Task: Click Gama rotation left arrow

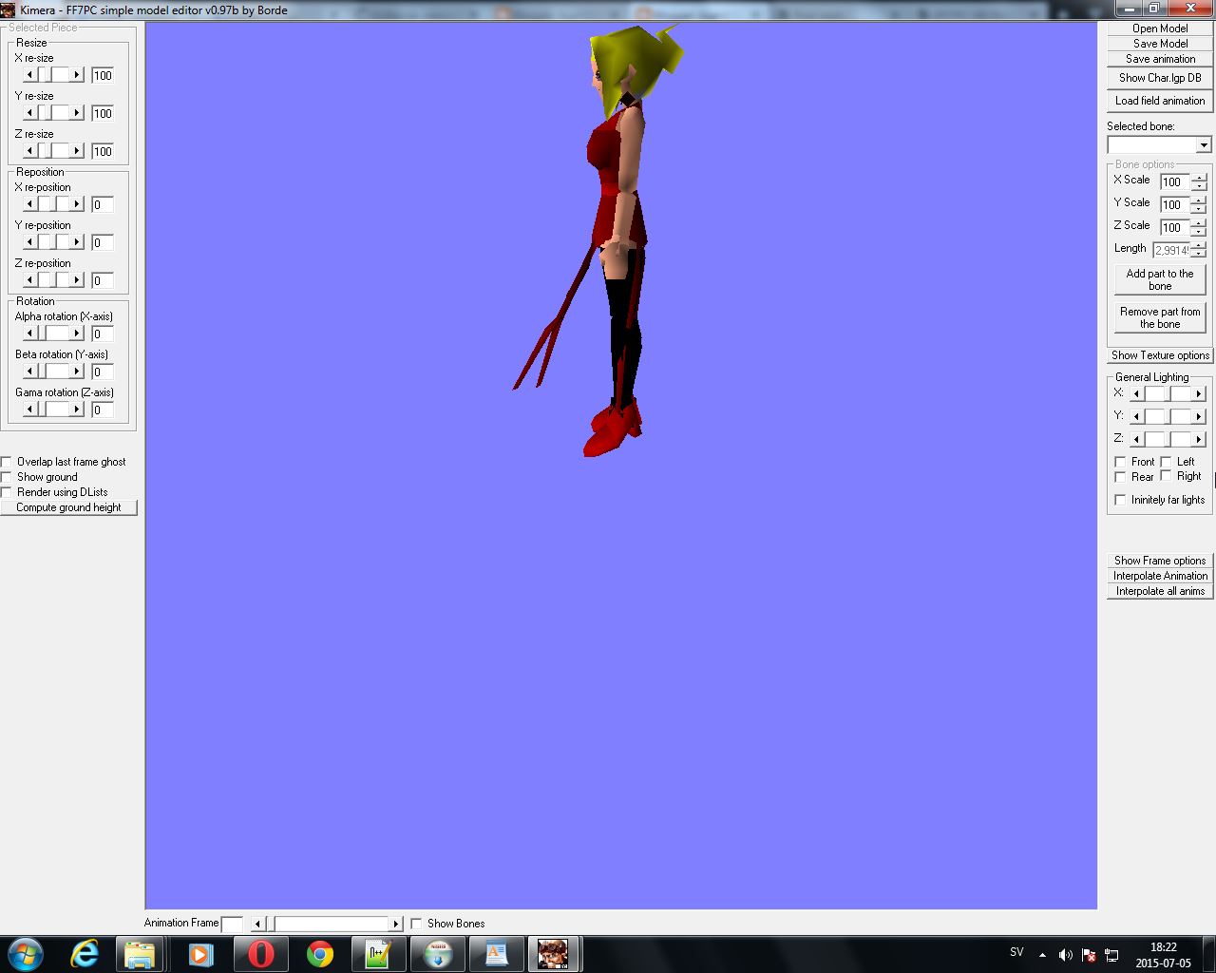Action: pyautogui.click(x=29, y=409)
